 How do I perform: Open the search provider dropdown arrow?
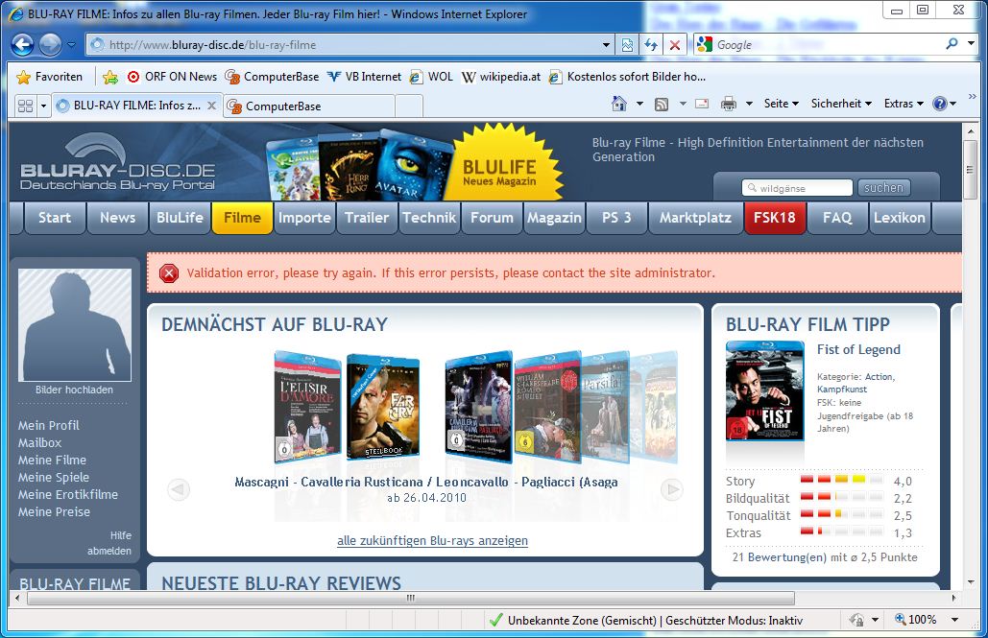pyautogui.click(x=971, y=43)
